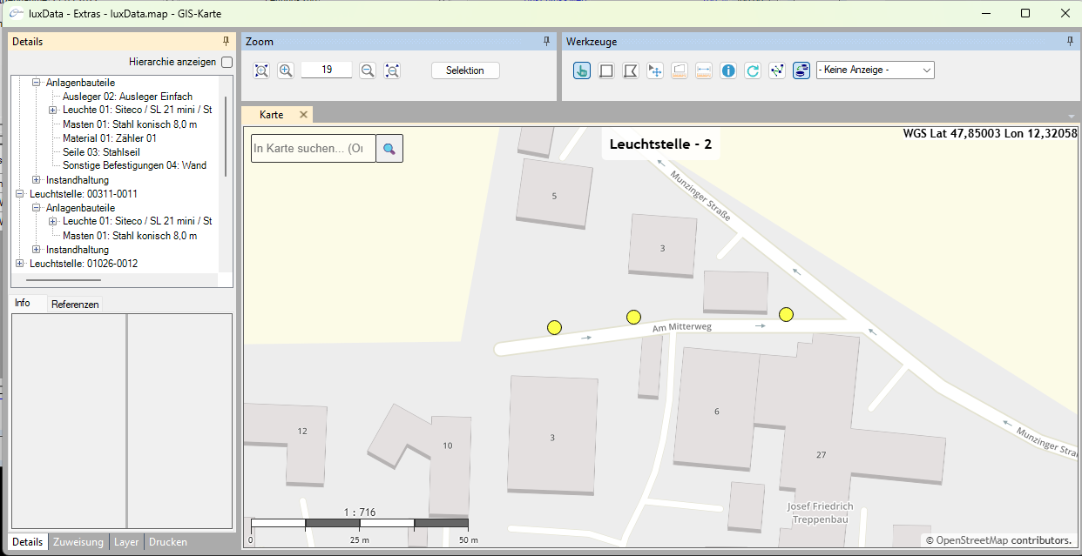Click the orange area measure tool icon

click(680, 70)
